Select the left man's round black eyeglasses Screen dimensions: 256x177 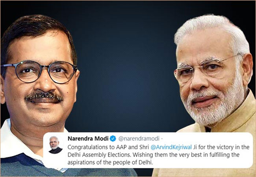pyautogui.click(x=39, y=71)
